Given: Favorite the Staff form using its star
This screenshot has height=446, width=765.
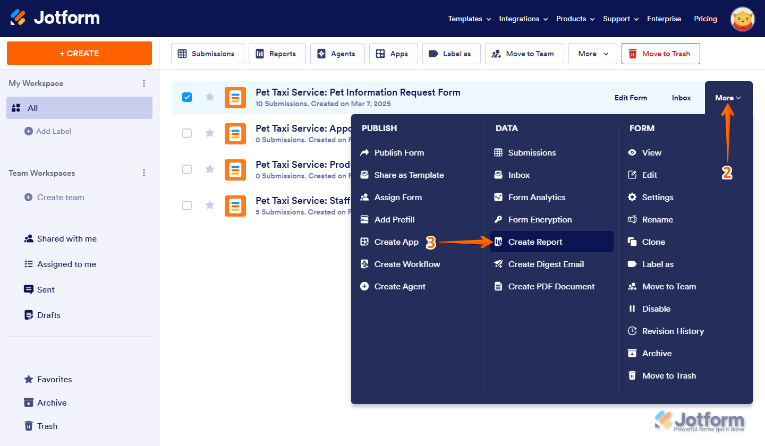Looking at the screenshot, I should (x=209, y=205).
